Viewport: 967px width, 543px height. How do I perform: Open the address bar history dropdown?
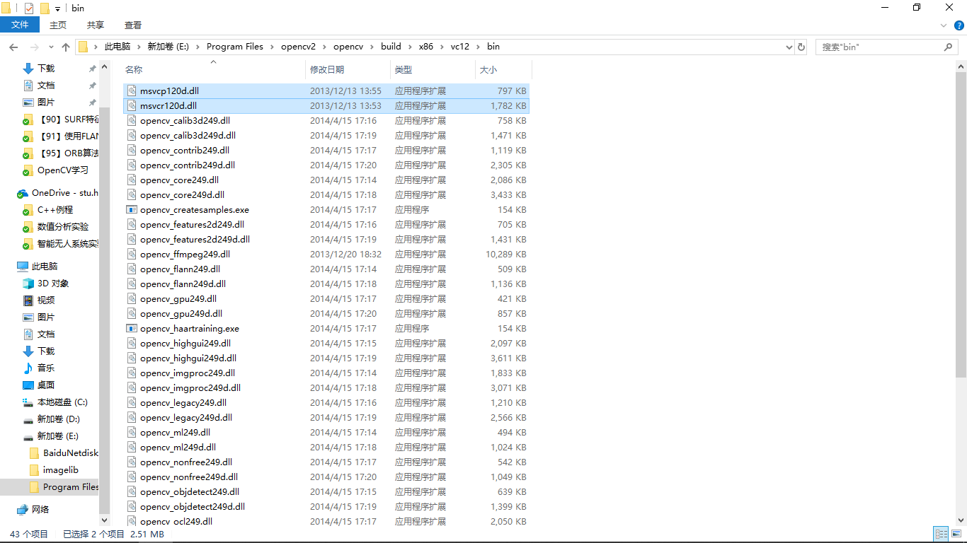(788, 46)
